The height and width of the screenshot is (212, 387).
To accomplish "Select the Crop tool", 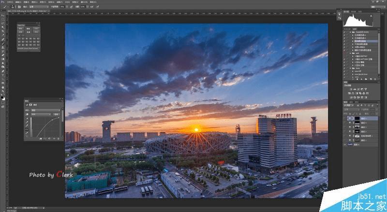I will pos(3,30).
